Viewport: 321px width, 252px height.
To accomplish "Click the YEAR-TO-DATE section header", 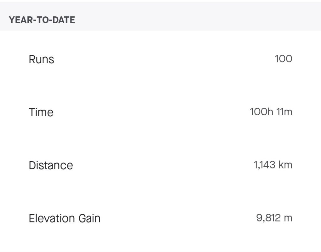I will tap(42, 20).
